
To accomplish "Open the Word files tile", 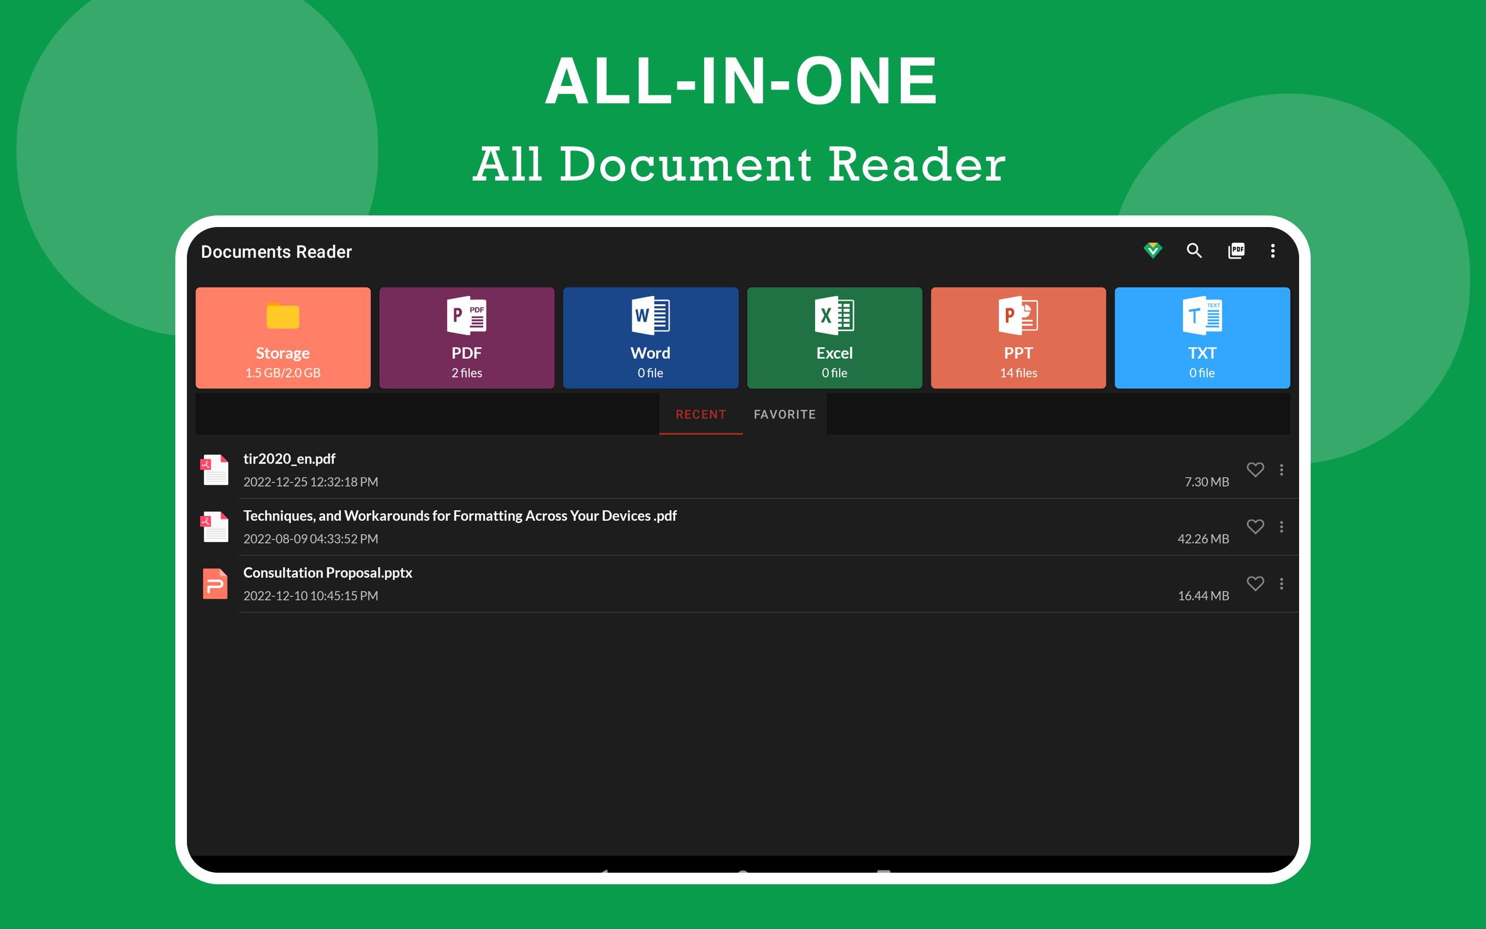I will [650, 337].
